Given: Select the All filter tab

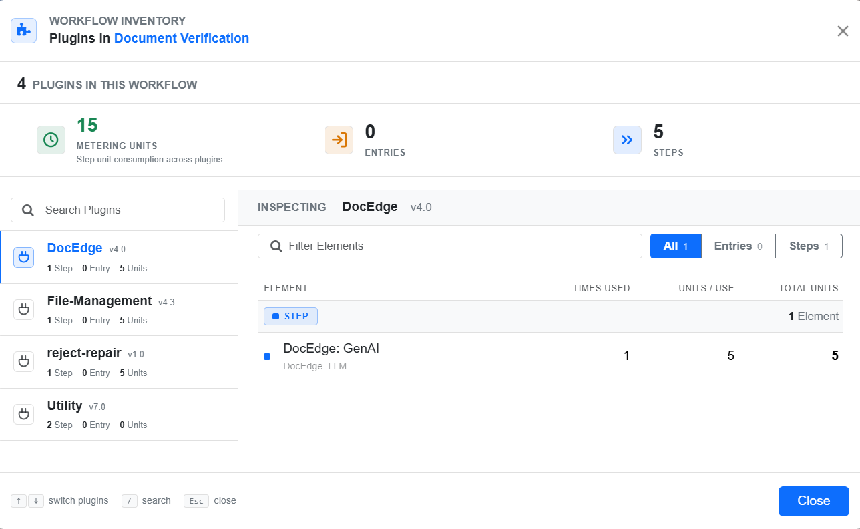Looking at the screenshot, I should pyautogui.click(x=676, y=246).
